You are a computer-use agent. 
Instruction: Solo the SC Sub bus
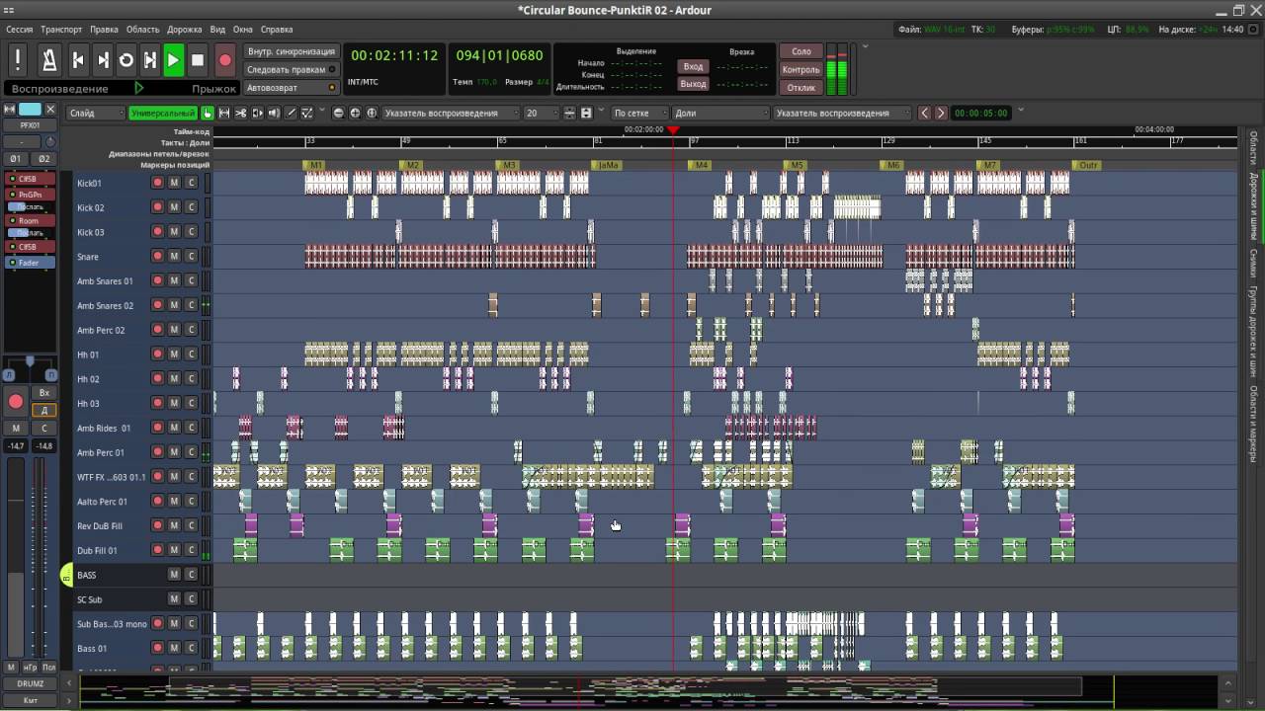pos(191,599)
